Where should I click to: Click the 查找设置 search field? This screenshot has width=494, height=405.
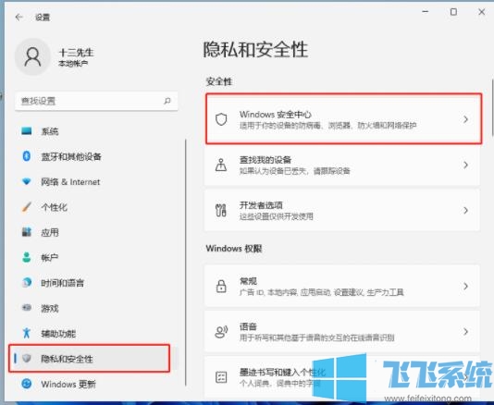point(96,101)
